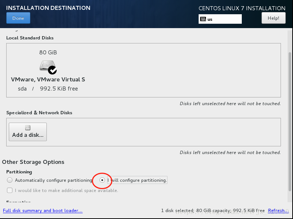Click the checkmark badge on disk
This screenshot has height=219, width=293.
pos(52,70)
